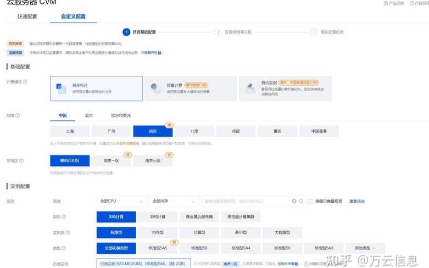429x268 pixels.
Task: Pick 重庆 region
Action: click(277, 131)
